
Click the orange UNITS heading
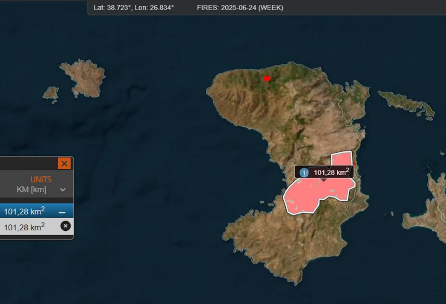(41, 179)
